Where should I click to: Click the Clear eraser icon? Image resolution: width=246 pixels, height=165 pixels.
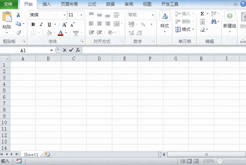coord(203,29)
